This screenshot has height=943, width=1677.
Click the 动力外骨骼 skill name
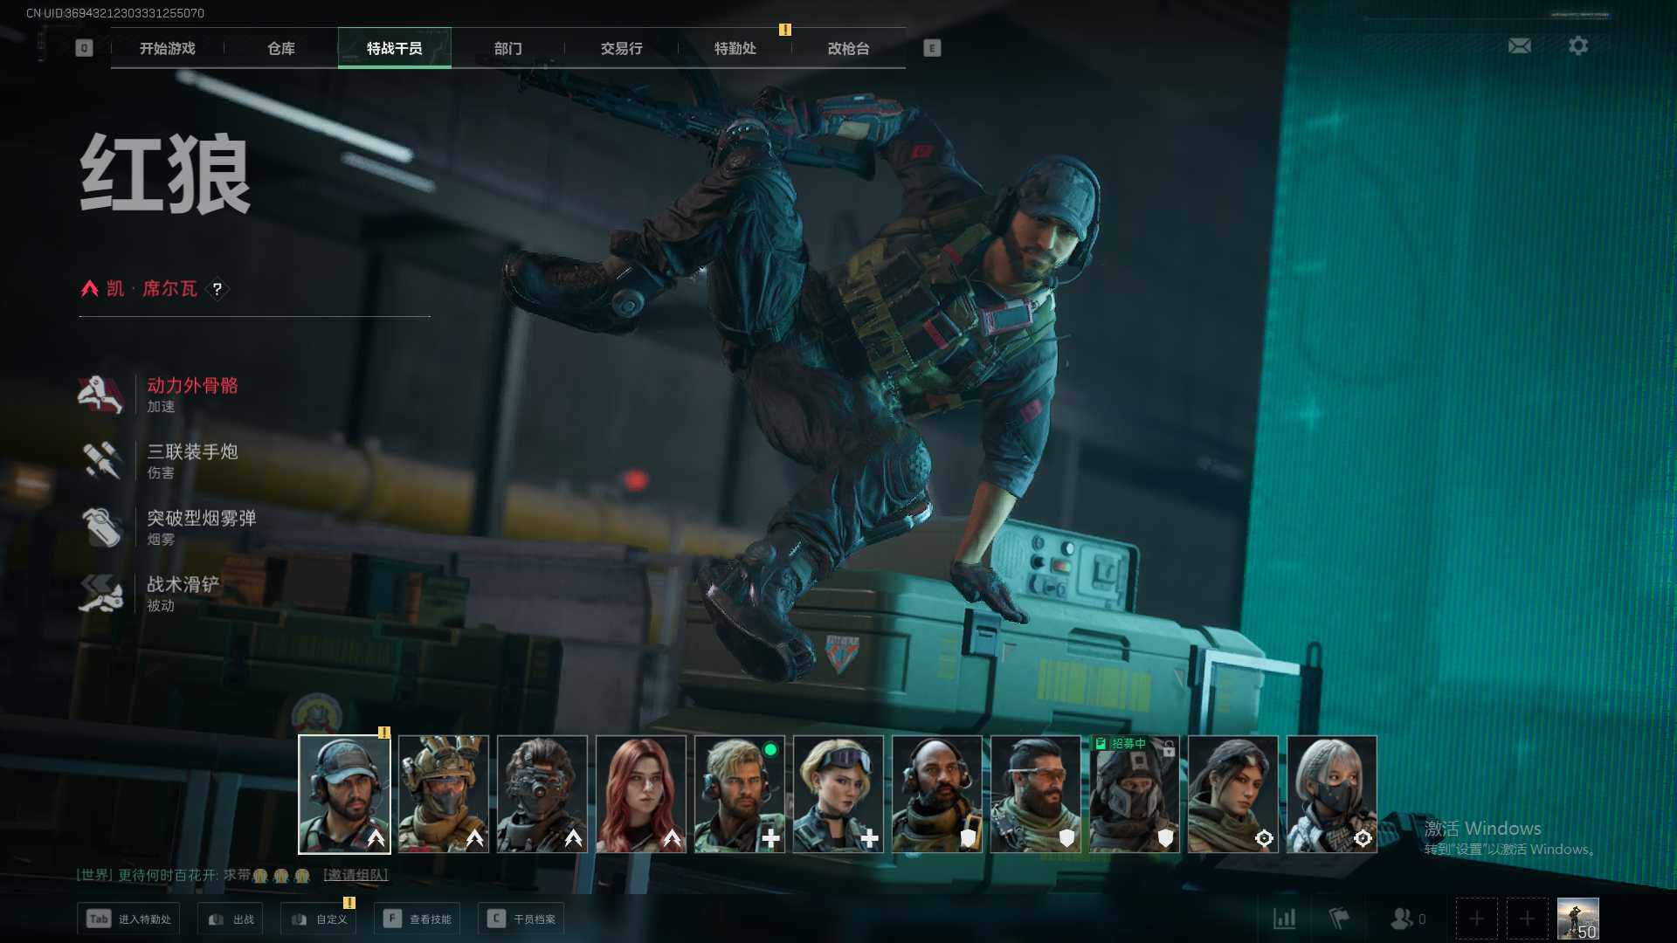point(192,385)
